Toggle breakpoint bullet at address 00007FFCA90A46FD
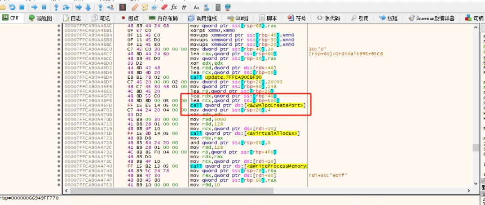 tap(59, 105)
